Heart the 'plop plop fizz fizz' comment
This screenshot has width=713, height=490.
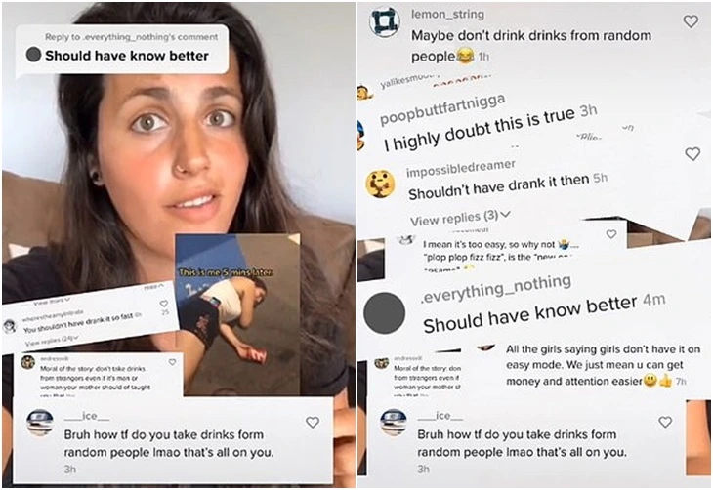coord(611,234)
